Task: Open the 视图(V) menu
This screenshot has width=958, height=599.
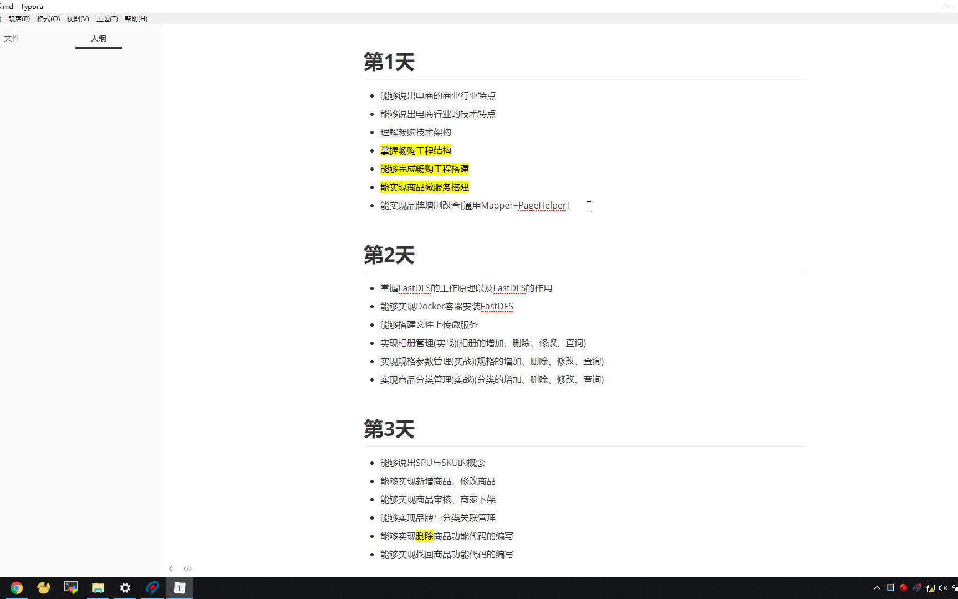Action: click(x=77, y=18)
